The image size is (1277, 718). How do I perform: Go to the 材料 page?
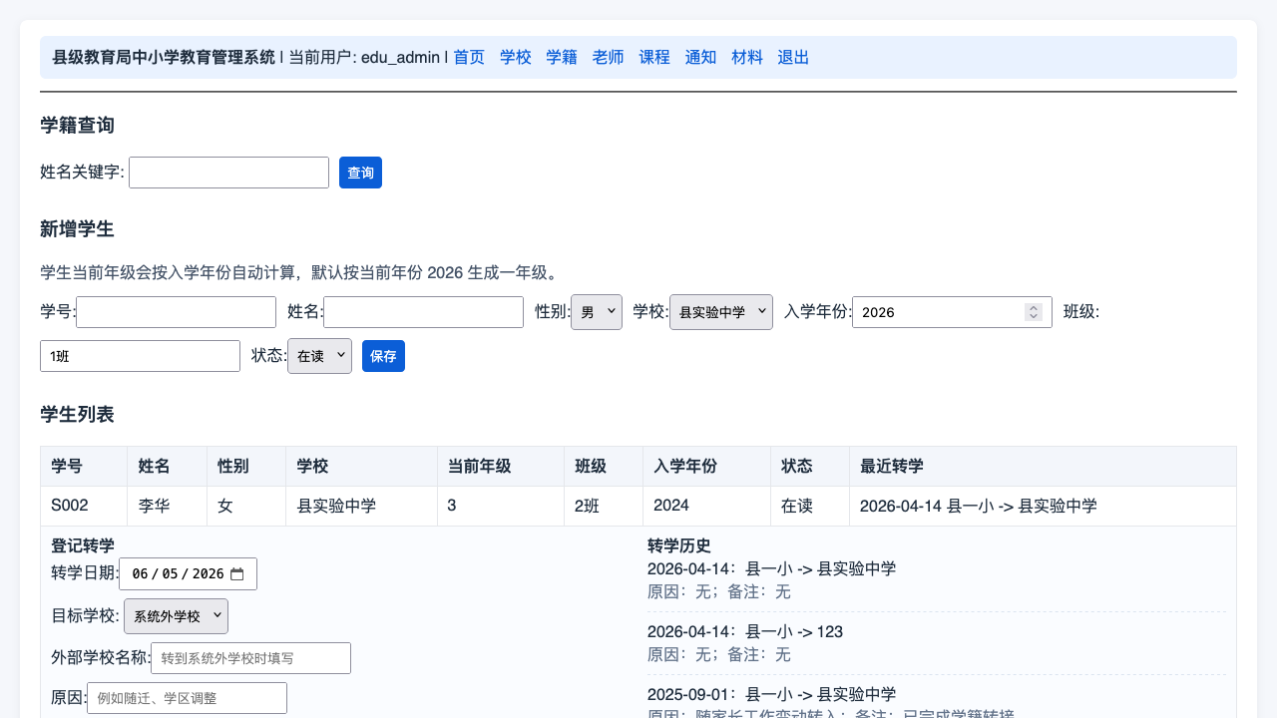[747, 57]
